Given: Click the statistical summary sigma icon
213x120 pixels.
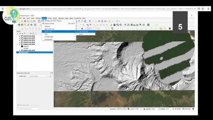Looking at the screenshot, I should [102, 21].
